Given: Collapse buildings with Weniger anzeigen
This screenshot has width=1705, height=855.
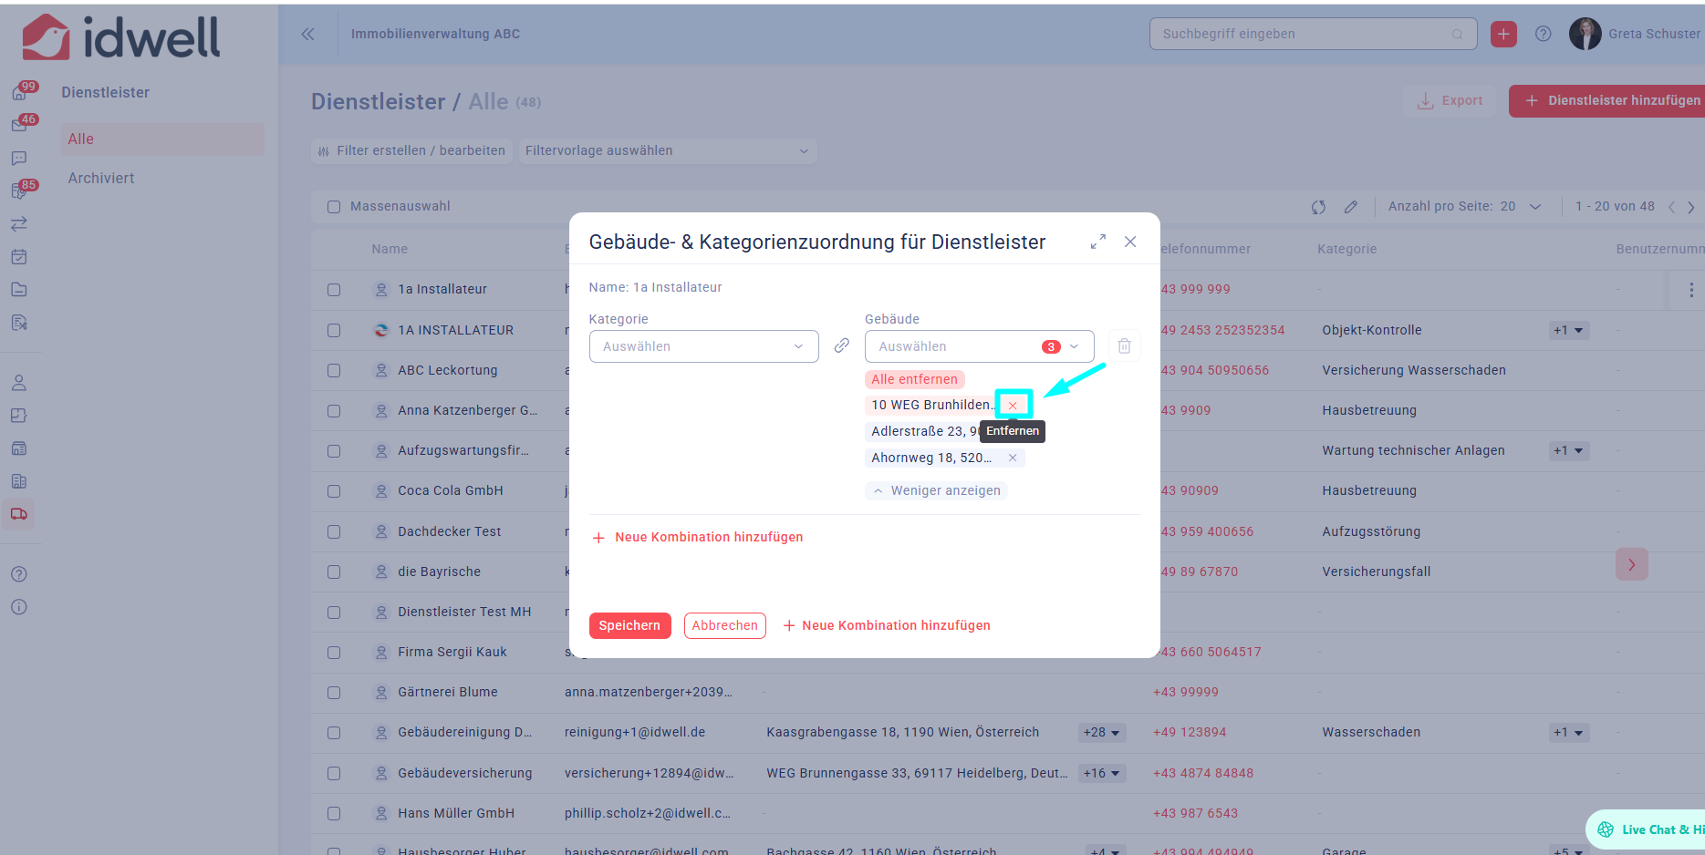Looking at the screenshot, I should (937, 490).
